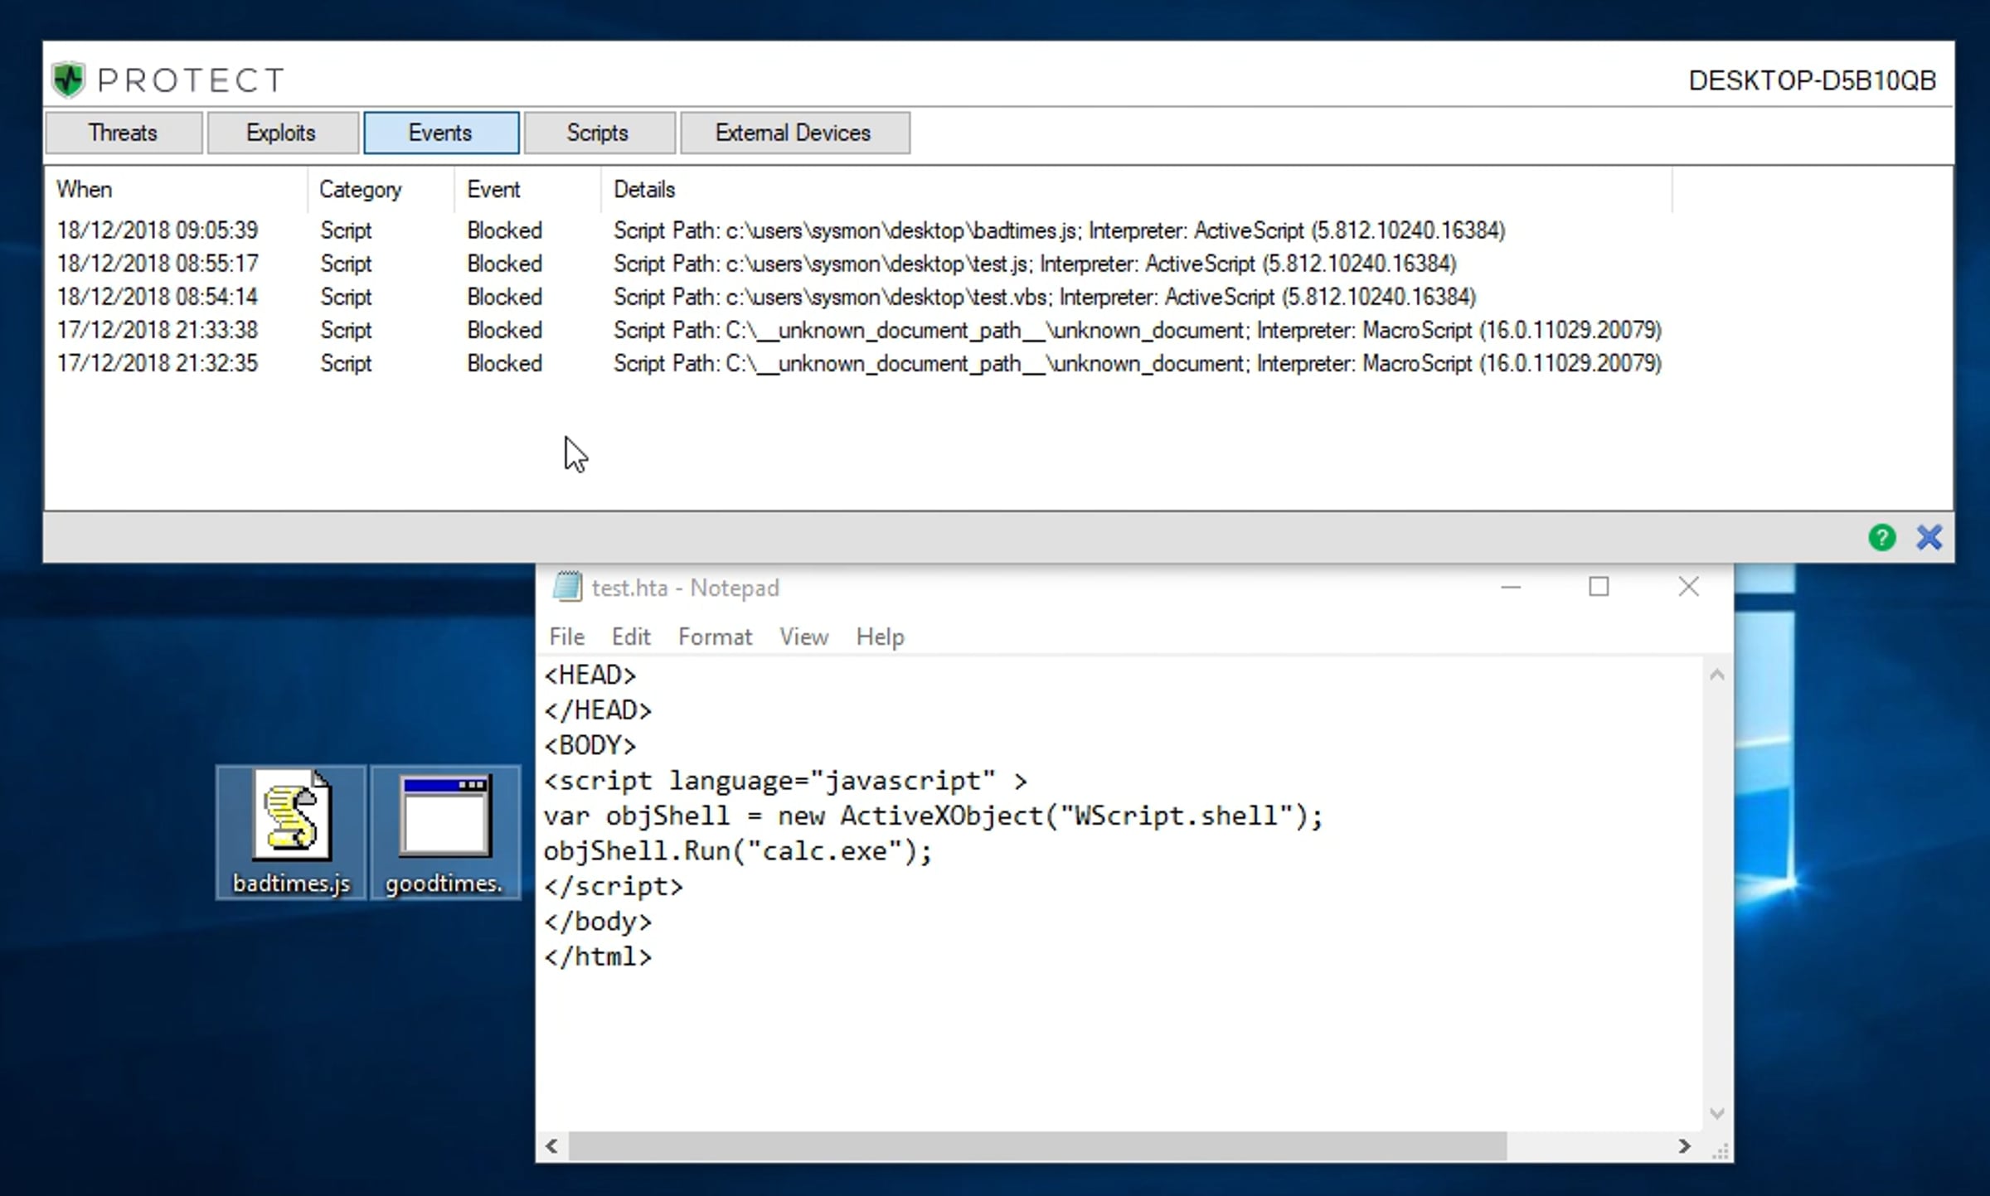Click the 18/12/2018 08:54:14 timestamp cell

158,297
